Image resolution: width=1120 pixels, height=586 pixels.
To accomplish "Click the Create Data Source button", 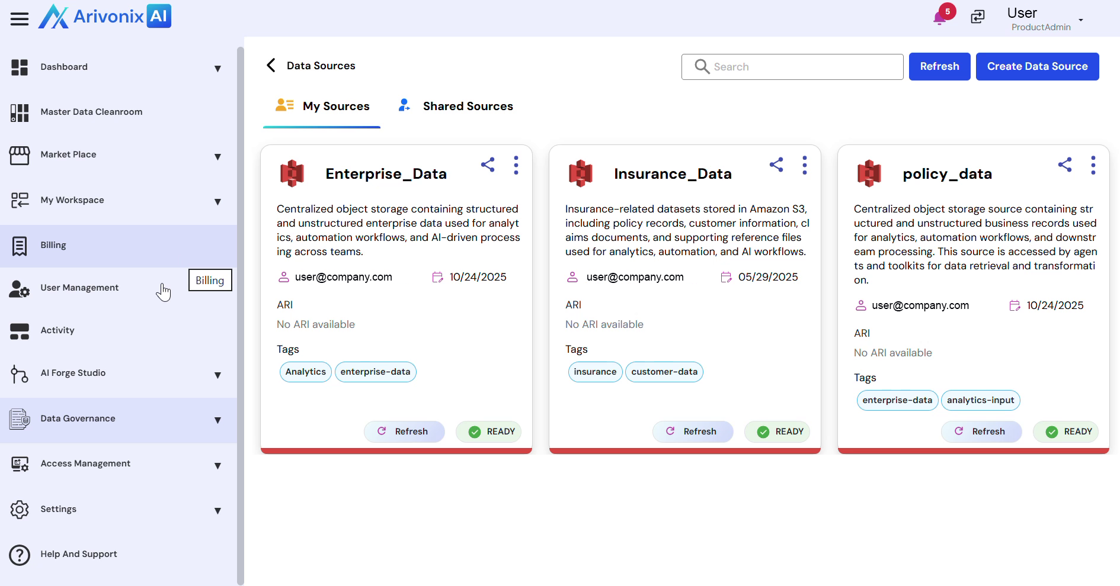I will 1037,66.
